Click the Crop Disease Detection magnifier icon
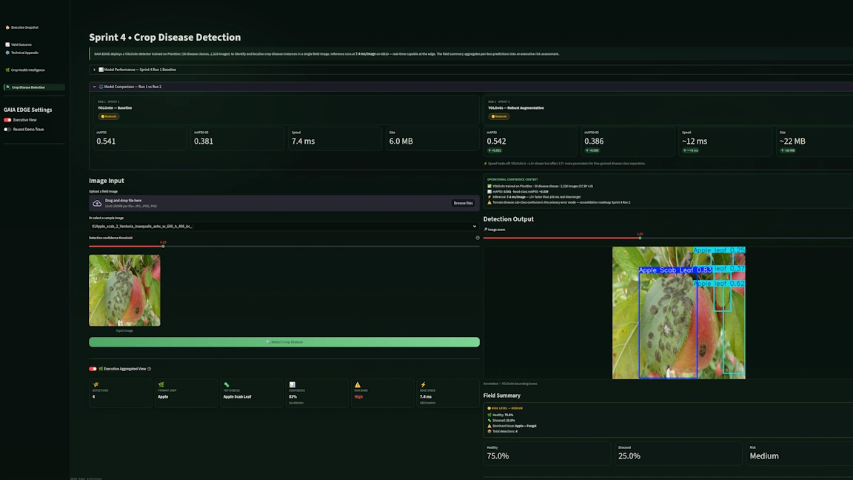 (x=7, y=87)
